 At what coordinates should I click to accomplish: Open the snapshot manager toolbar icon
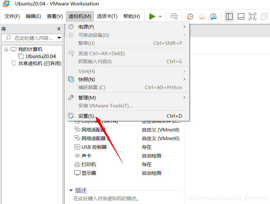213,17
